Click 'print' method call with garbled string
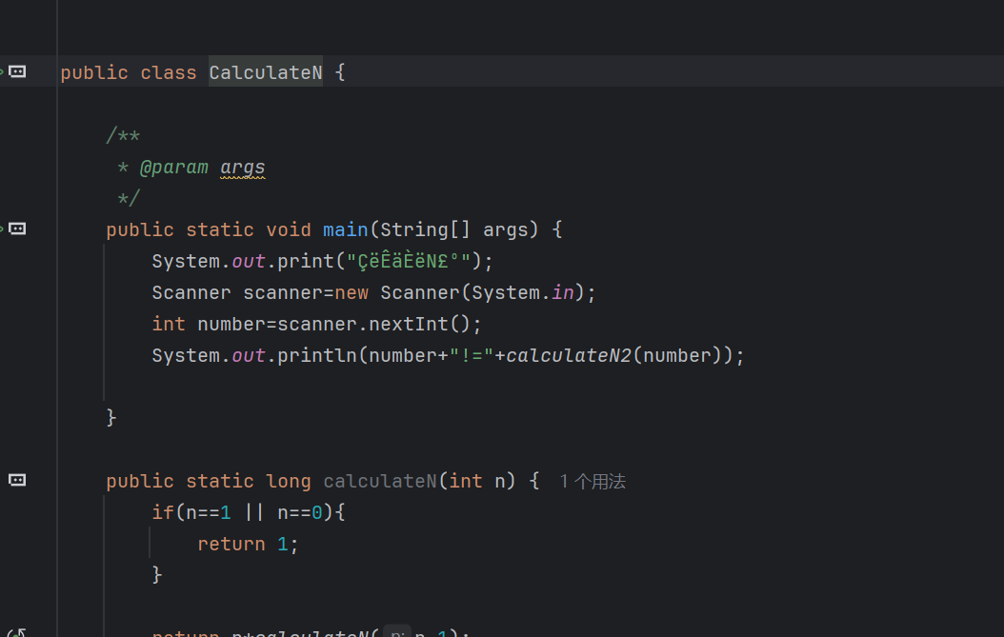 click(x=306, y=261)
